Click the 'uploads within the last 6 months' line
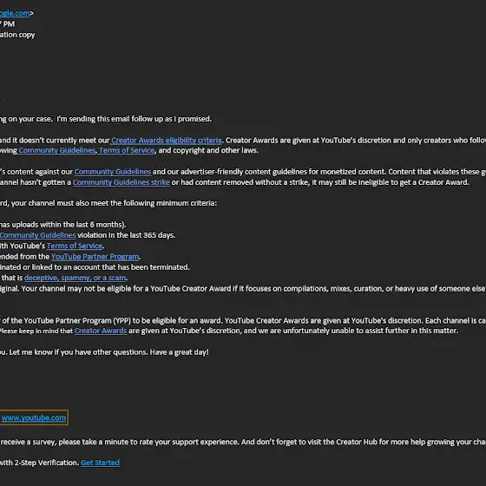 pos(62,225)
